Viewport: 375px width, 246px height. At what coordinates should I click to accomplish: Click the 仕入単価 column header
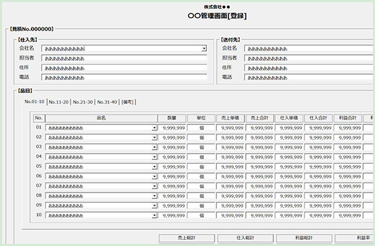coord(289,118)
